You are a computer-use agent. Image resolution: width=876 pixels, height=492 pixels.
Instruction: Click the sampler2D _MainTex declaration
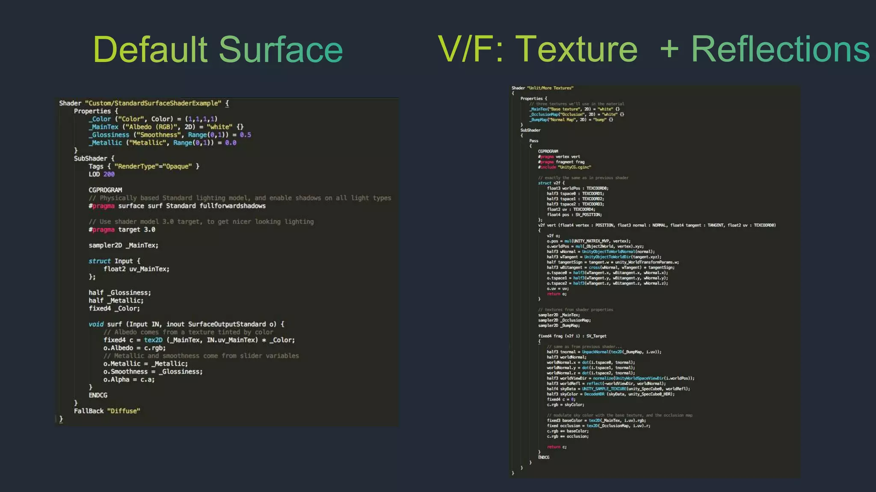coord(123,246)
